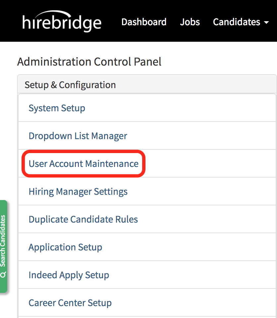Click blank space right of System Setup
Screen dimensions: 277x318
tap(182, 108)
